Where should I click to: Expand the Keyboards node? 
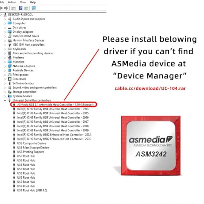tap(5, 49)
